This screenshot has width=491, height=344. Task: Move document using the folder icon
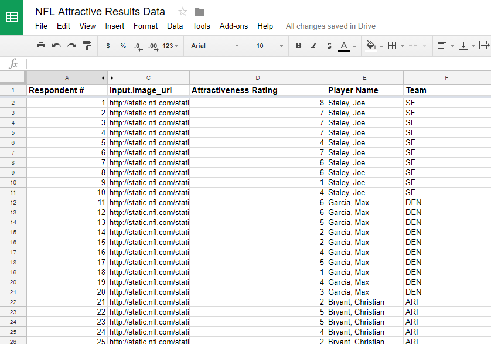tap(199, 12)
